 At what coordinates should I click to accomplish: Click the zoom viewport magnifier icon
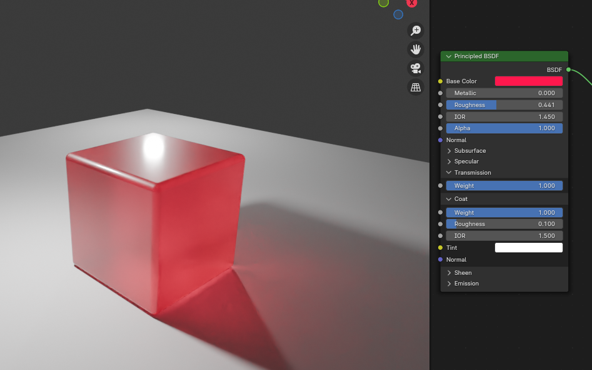415,30
